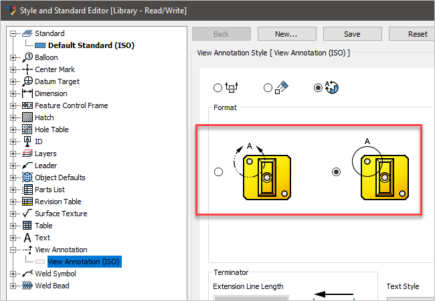Expand the Hatch tree node

click(x=13, y=117)
